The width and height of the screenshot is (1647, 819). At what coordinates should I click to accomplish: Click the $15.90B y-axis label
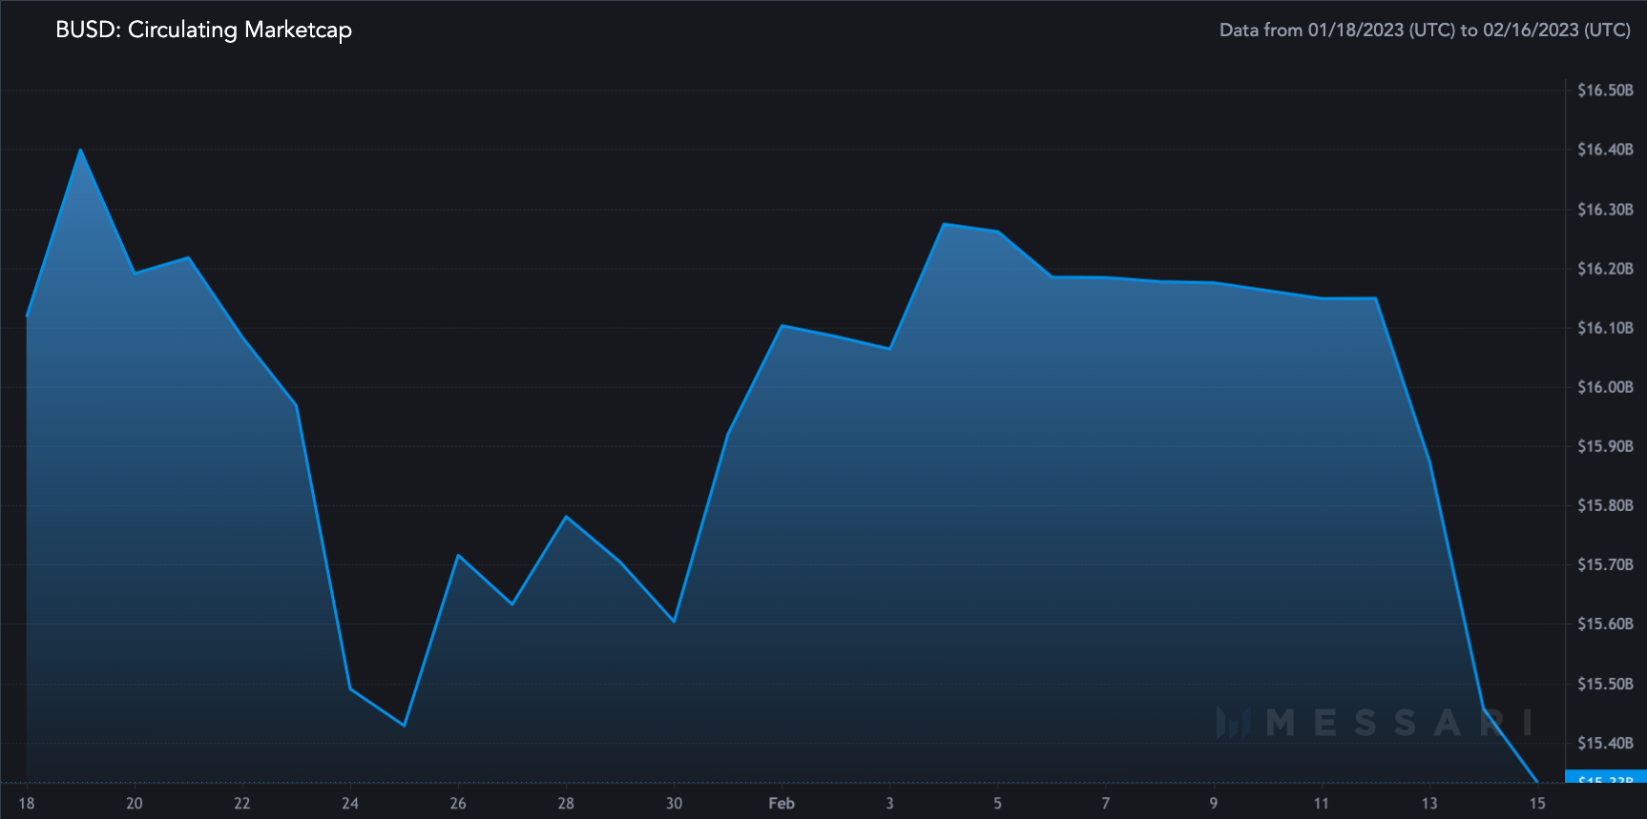pyautogui.click(x=1605, y=446)
